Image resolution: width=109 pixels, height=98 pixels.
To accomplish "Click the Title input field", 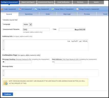I will [x=72, y=30].
